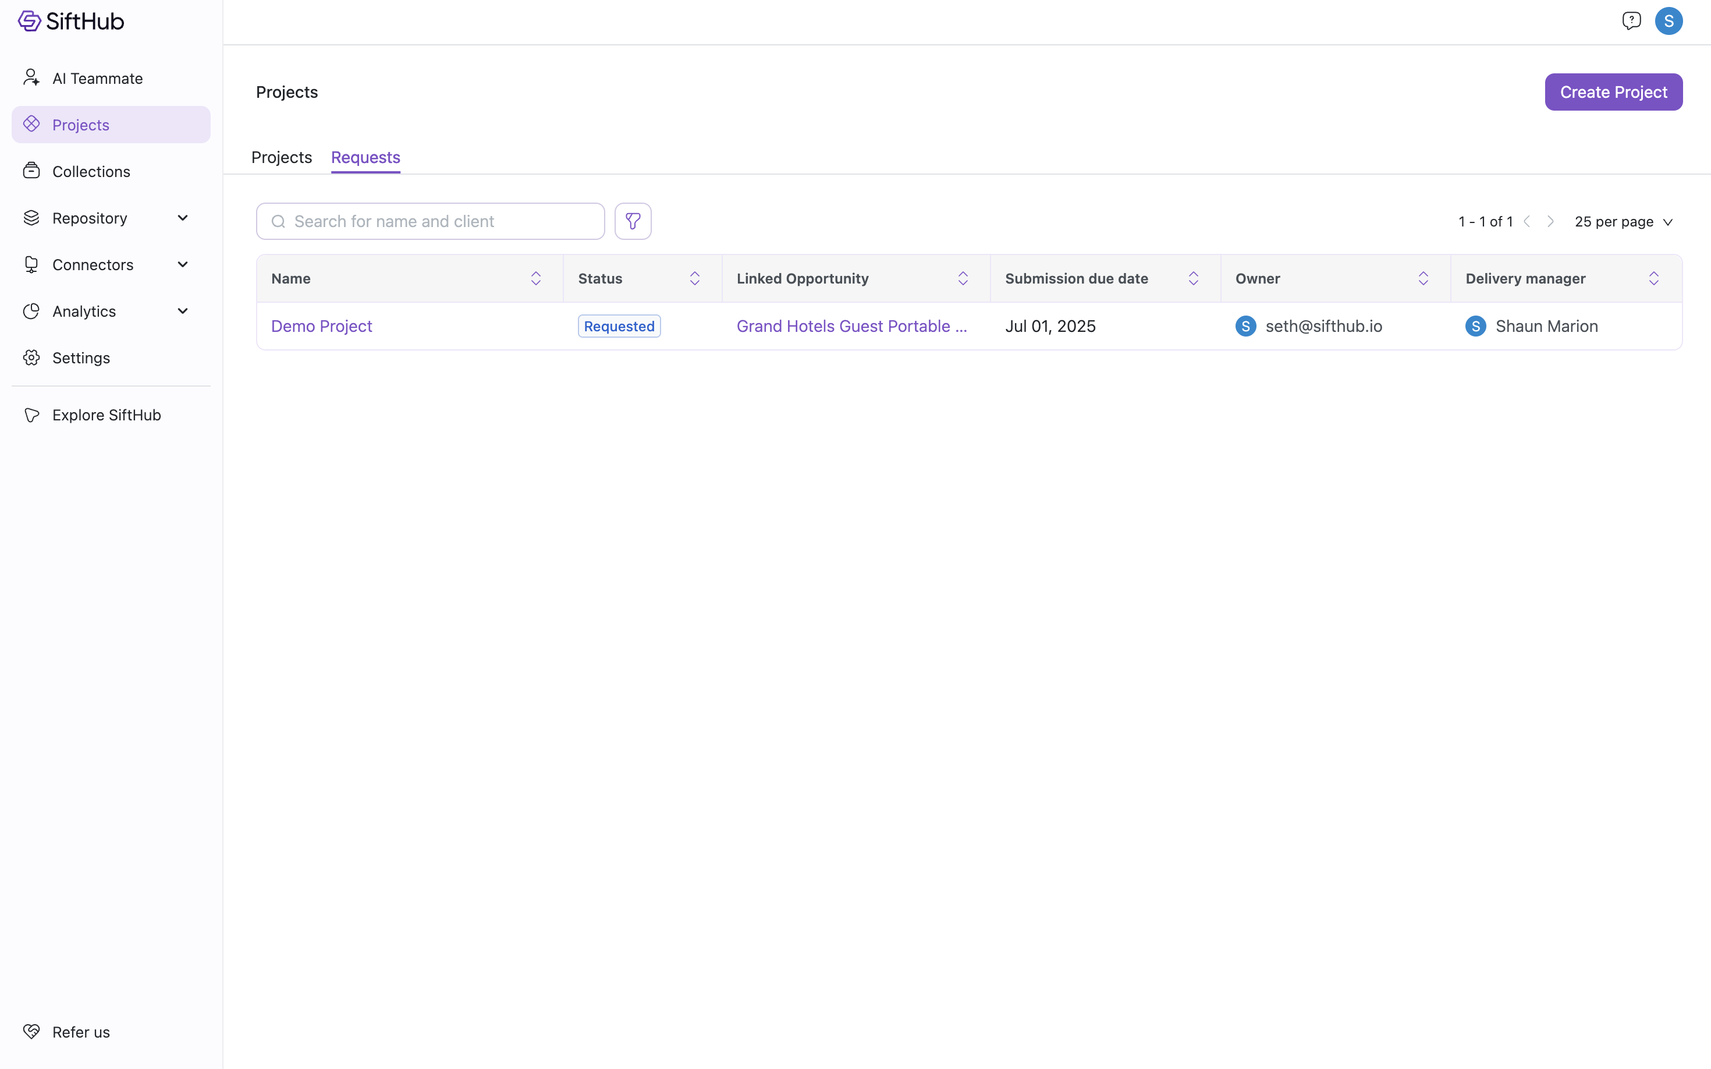Open AI Teammate in sidebar

(x=98, y=79)
